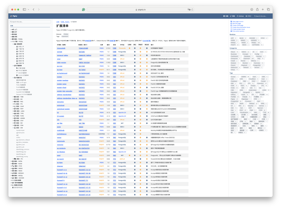Image resolution: width=281 pixels, height=208 pixels.
Task: Select the PGSQL 320 module tag
Action: pos(256,43)
